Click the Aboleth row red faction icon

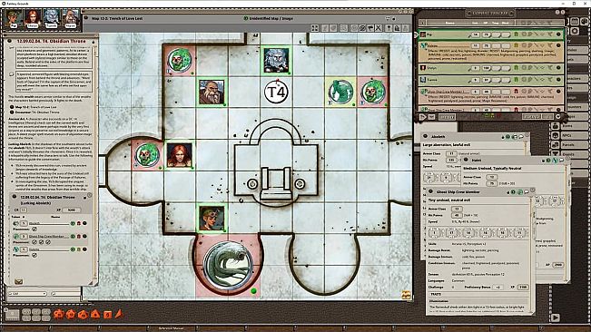(79, 223)
